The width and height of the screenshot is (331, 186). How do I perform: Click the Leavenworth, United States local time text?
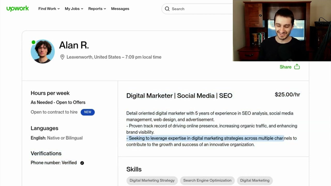click(x=114, y=57)
